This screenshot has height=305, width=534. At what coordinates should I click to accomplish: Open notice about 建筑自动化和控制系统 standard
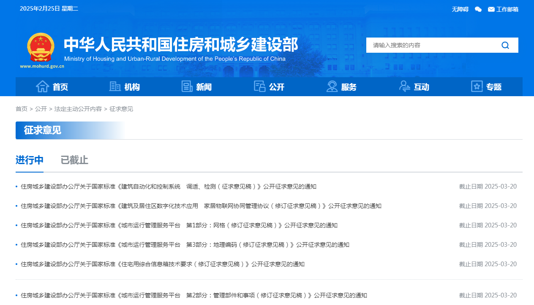point(169,186)
